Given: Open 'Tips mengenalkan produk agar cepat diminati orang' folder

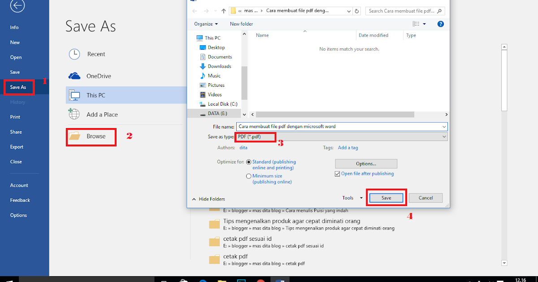Looking at the screenshot, I should click(x=302, y=224).
